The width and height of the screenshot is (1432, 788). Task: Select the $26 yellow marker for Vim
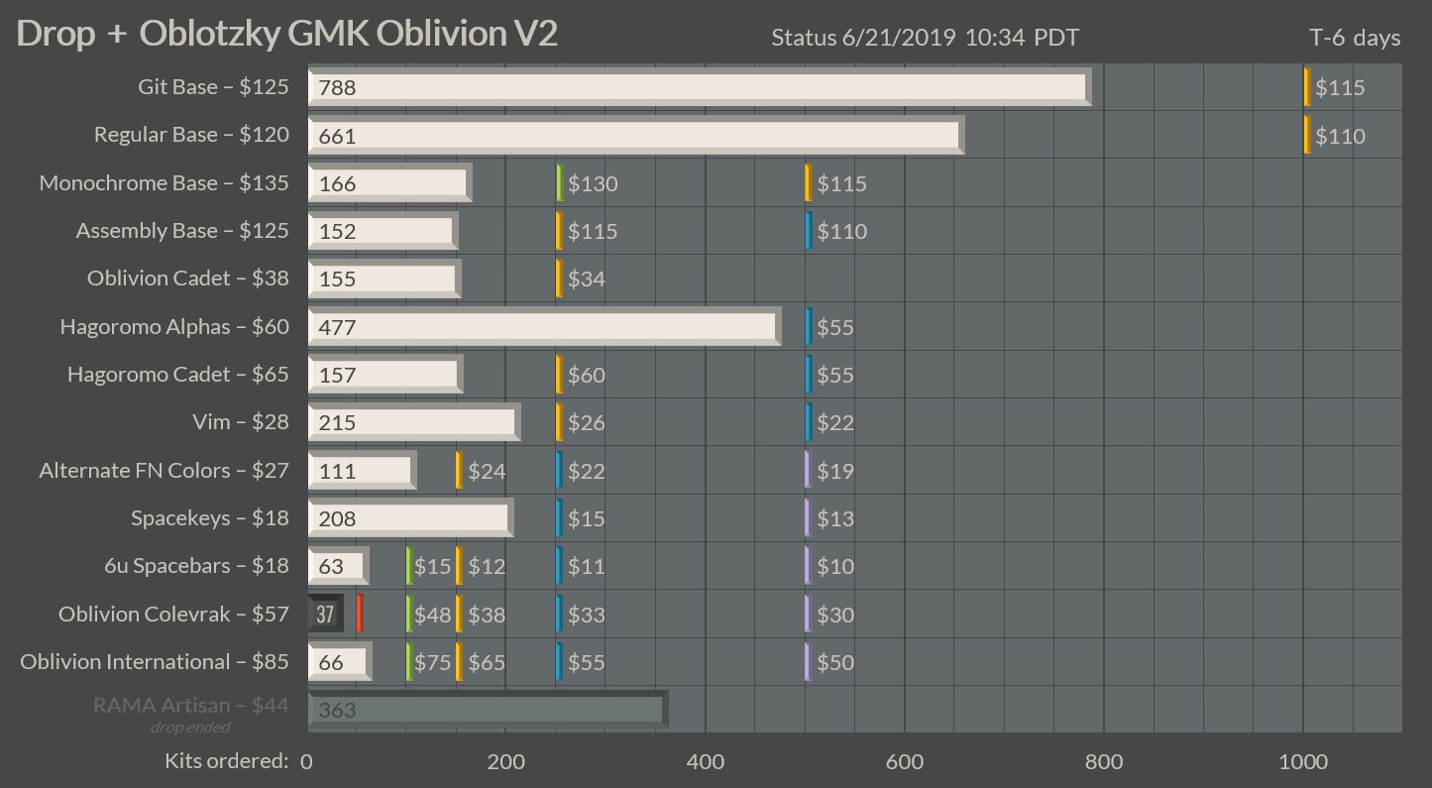[x=559, y=422]
